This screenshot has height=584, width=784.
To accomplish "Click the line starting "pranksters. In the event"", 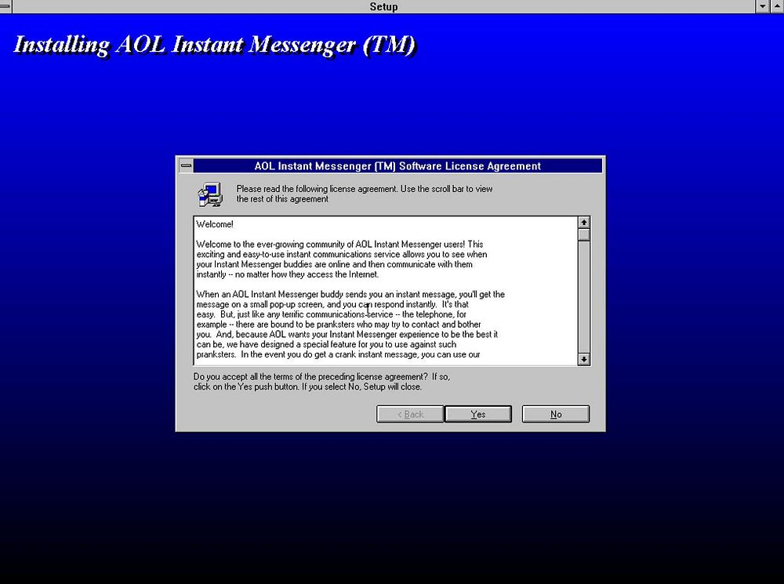I will 338,354.
